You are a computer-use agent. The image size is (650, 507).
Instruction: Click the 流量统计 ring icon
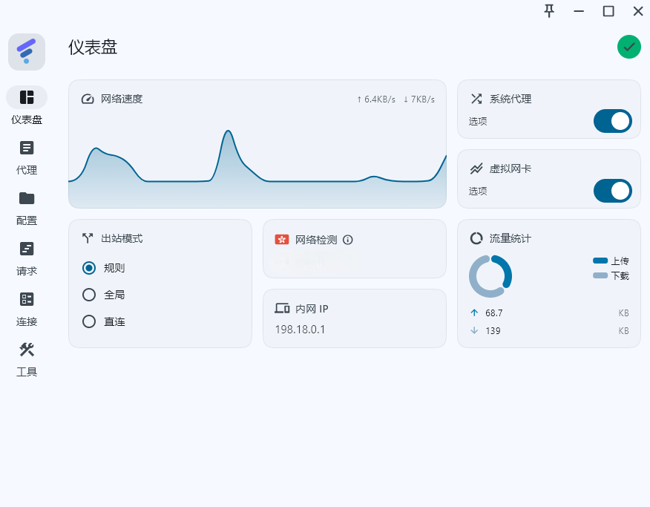(476, 238)
